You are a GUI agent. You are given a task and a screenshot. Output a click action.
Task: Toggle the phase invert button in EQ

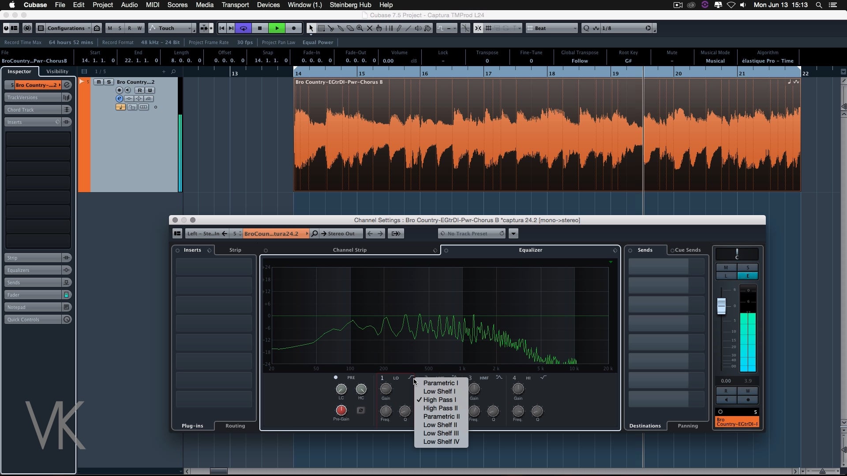point(360,410)
